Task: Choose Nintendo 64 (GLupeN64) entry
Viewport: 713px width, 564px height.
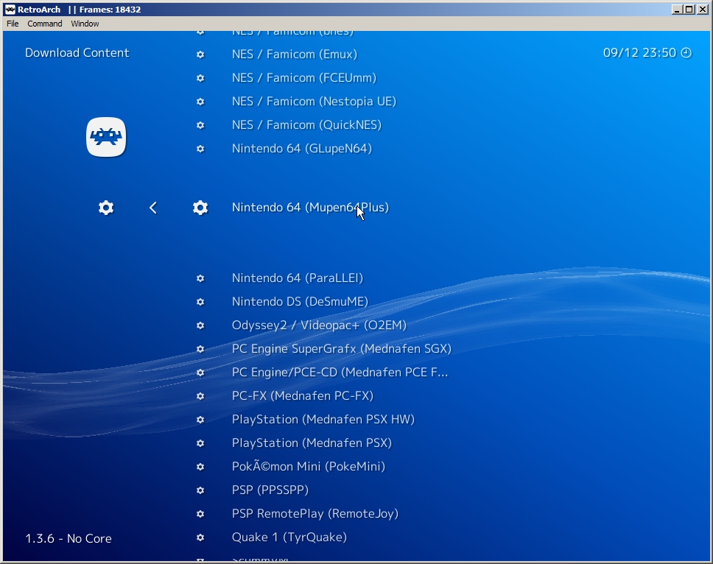Action: tap(301, 149)
